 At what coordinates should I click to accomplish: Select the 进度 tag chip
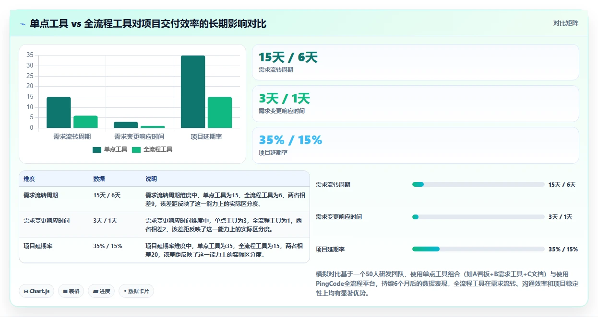point(101,291)
